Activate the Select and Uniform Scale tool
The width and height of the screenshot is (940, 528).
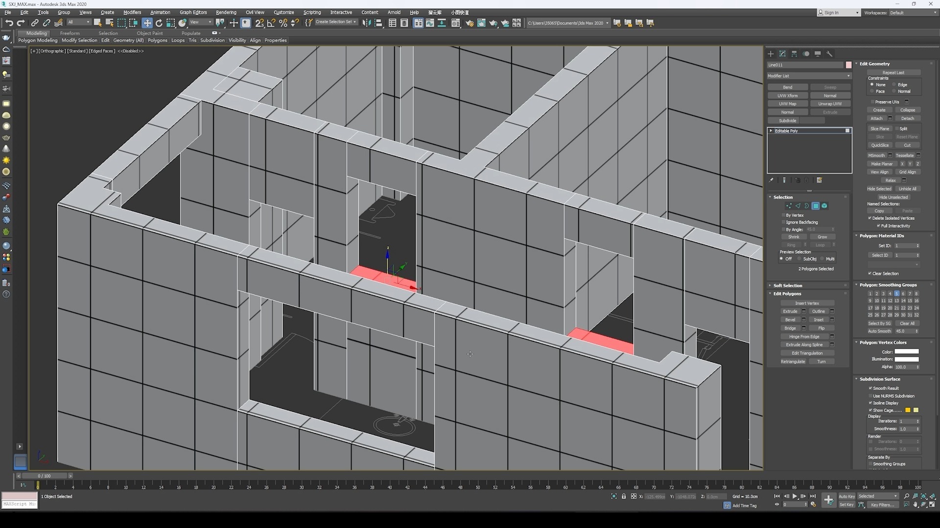[x=170, y=23]
